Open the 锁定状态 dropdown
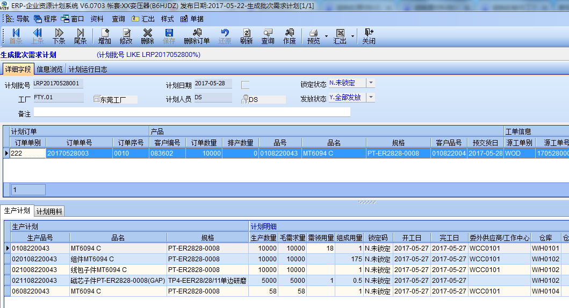This screenshot has width=569, height=308. [x=371, y=83]
